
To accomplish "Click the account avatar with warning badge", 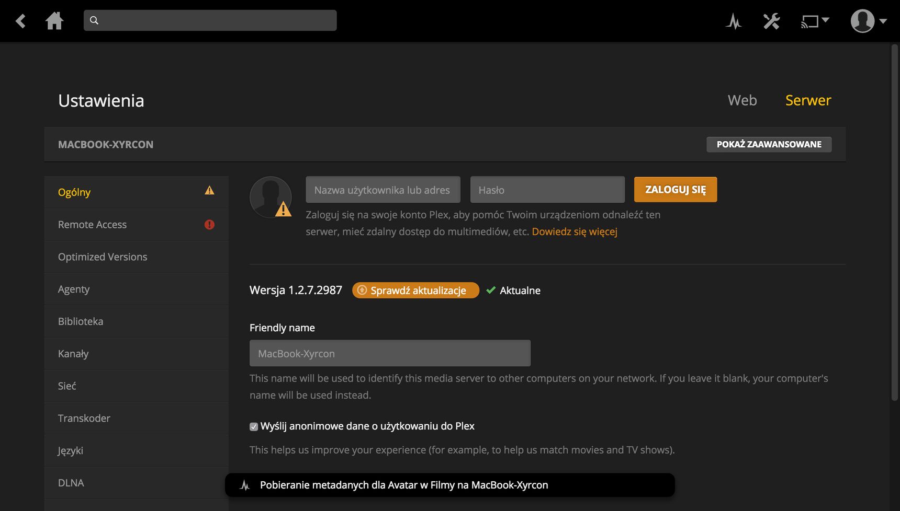I will point(271,197).
